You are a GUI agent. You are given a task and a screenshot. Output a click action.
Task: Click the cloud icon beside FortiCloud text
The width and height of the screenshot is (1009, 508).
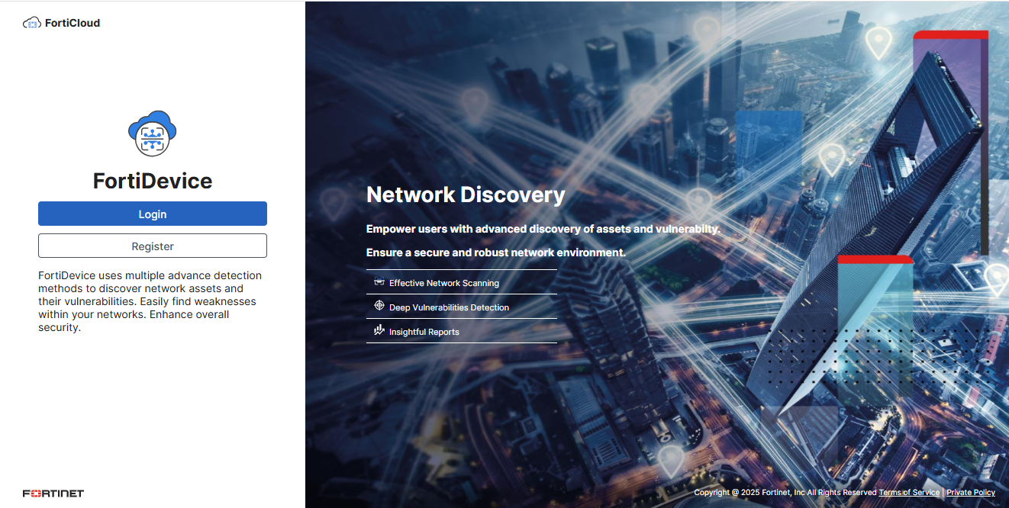pos(31,22)
